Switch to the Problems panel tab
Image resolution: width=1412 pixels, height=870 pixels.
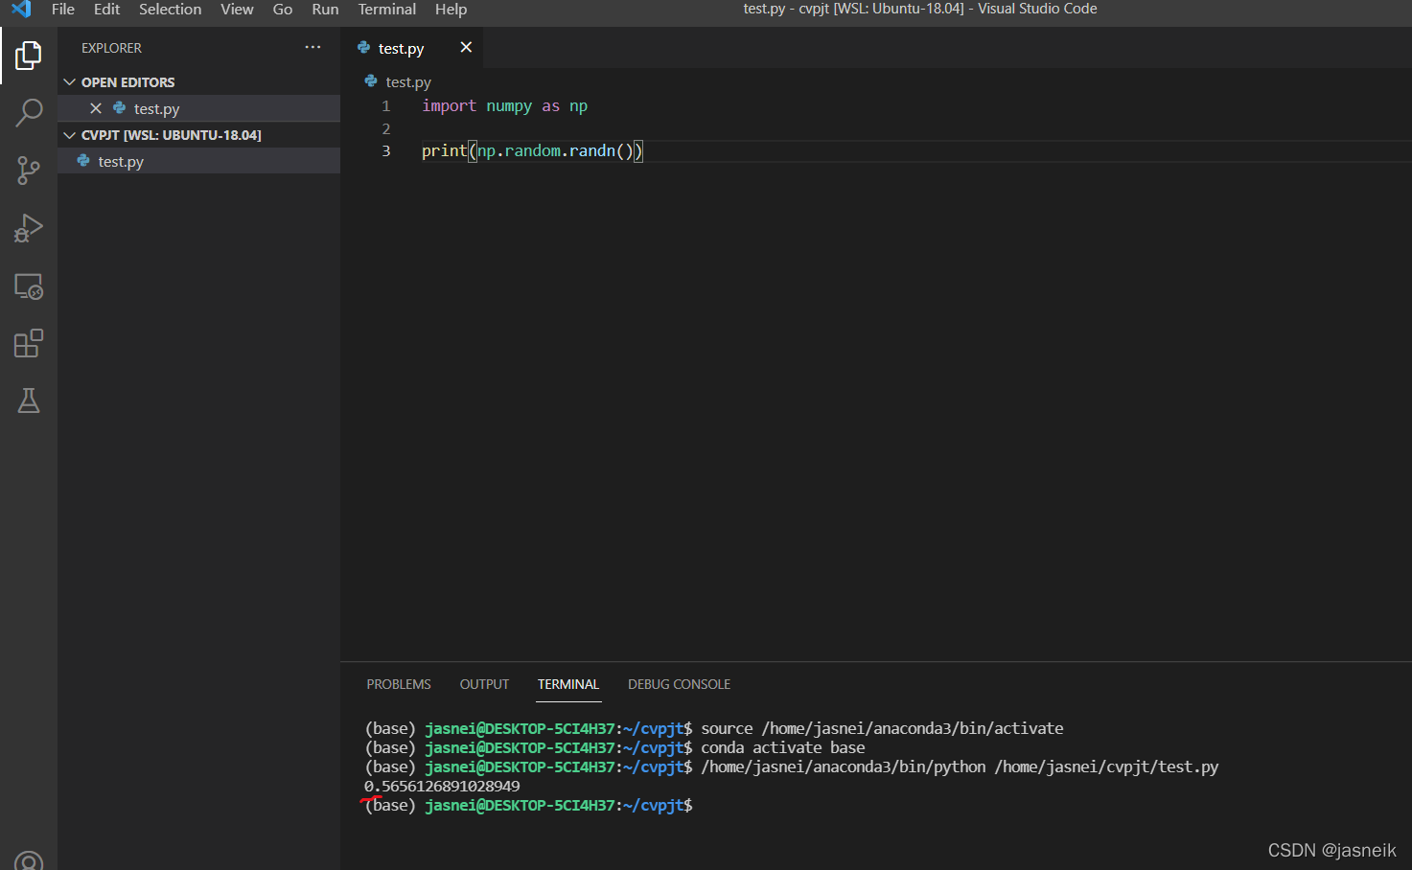point(399,684)
